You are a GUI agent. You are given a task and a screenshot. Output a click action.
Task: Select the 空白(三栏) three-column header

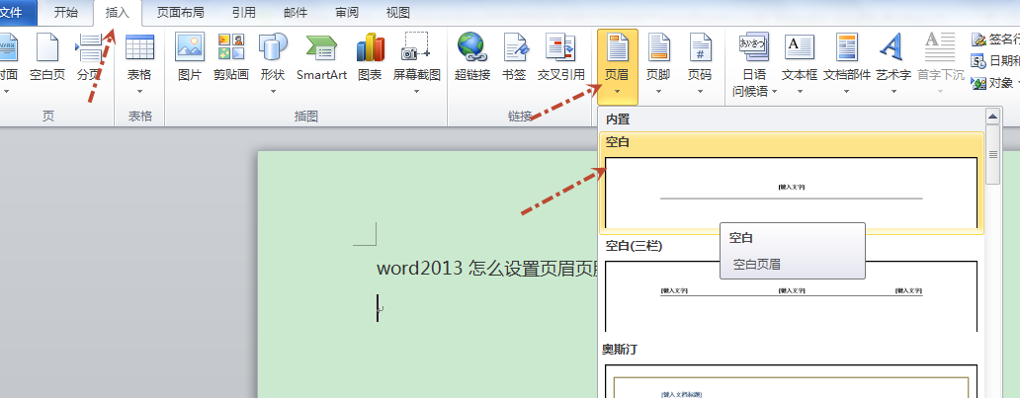click(x=791, y=286)
